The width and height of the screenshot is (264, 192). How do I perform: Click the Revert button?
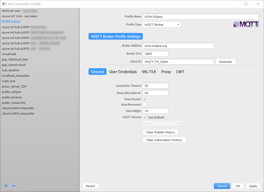pyautogui.click(x=90, y=186)
